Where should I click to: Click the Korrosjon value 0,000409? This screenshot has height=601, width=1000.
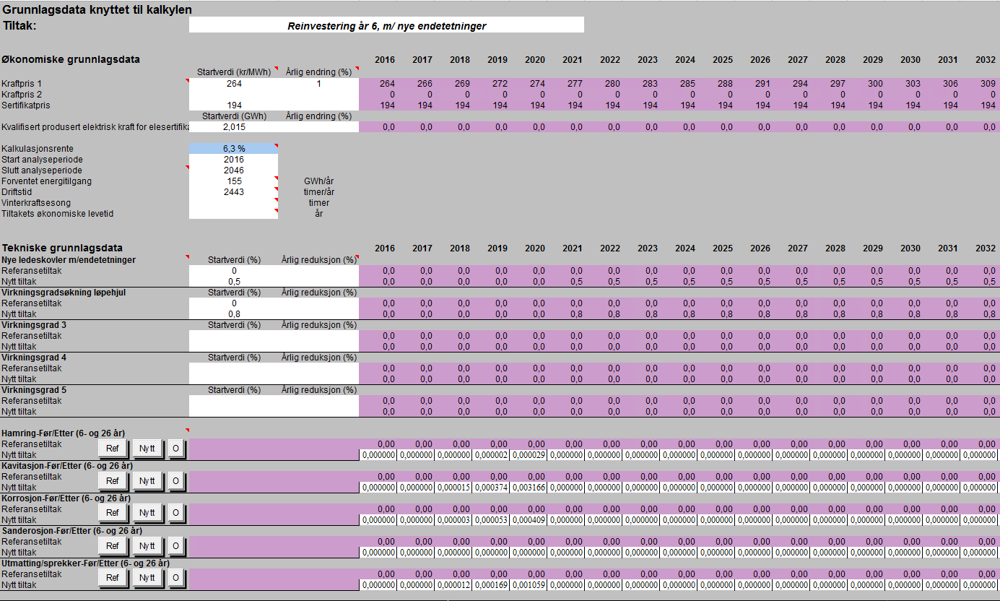[528, 520]
